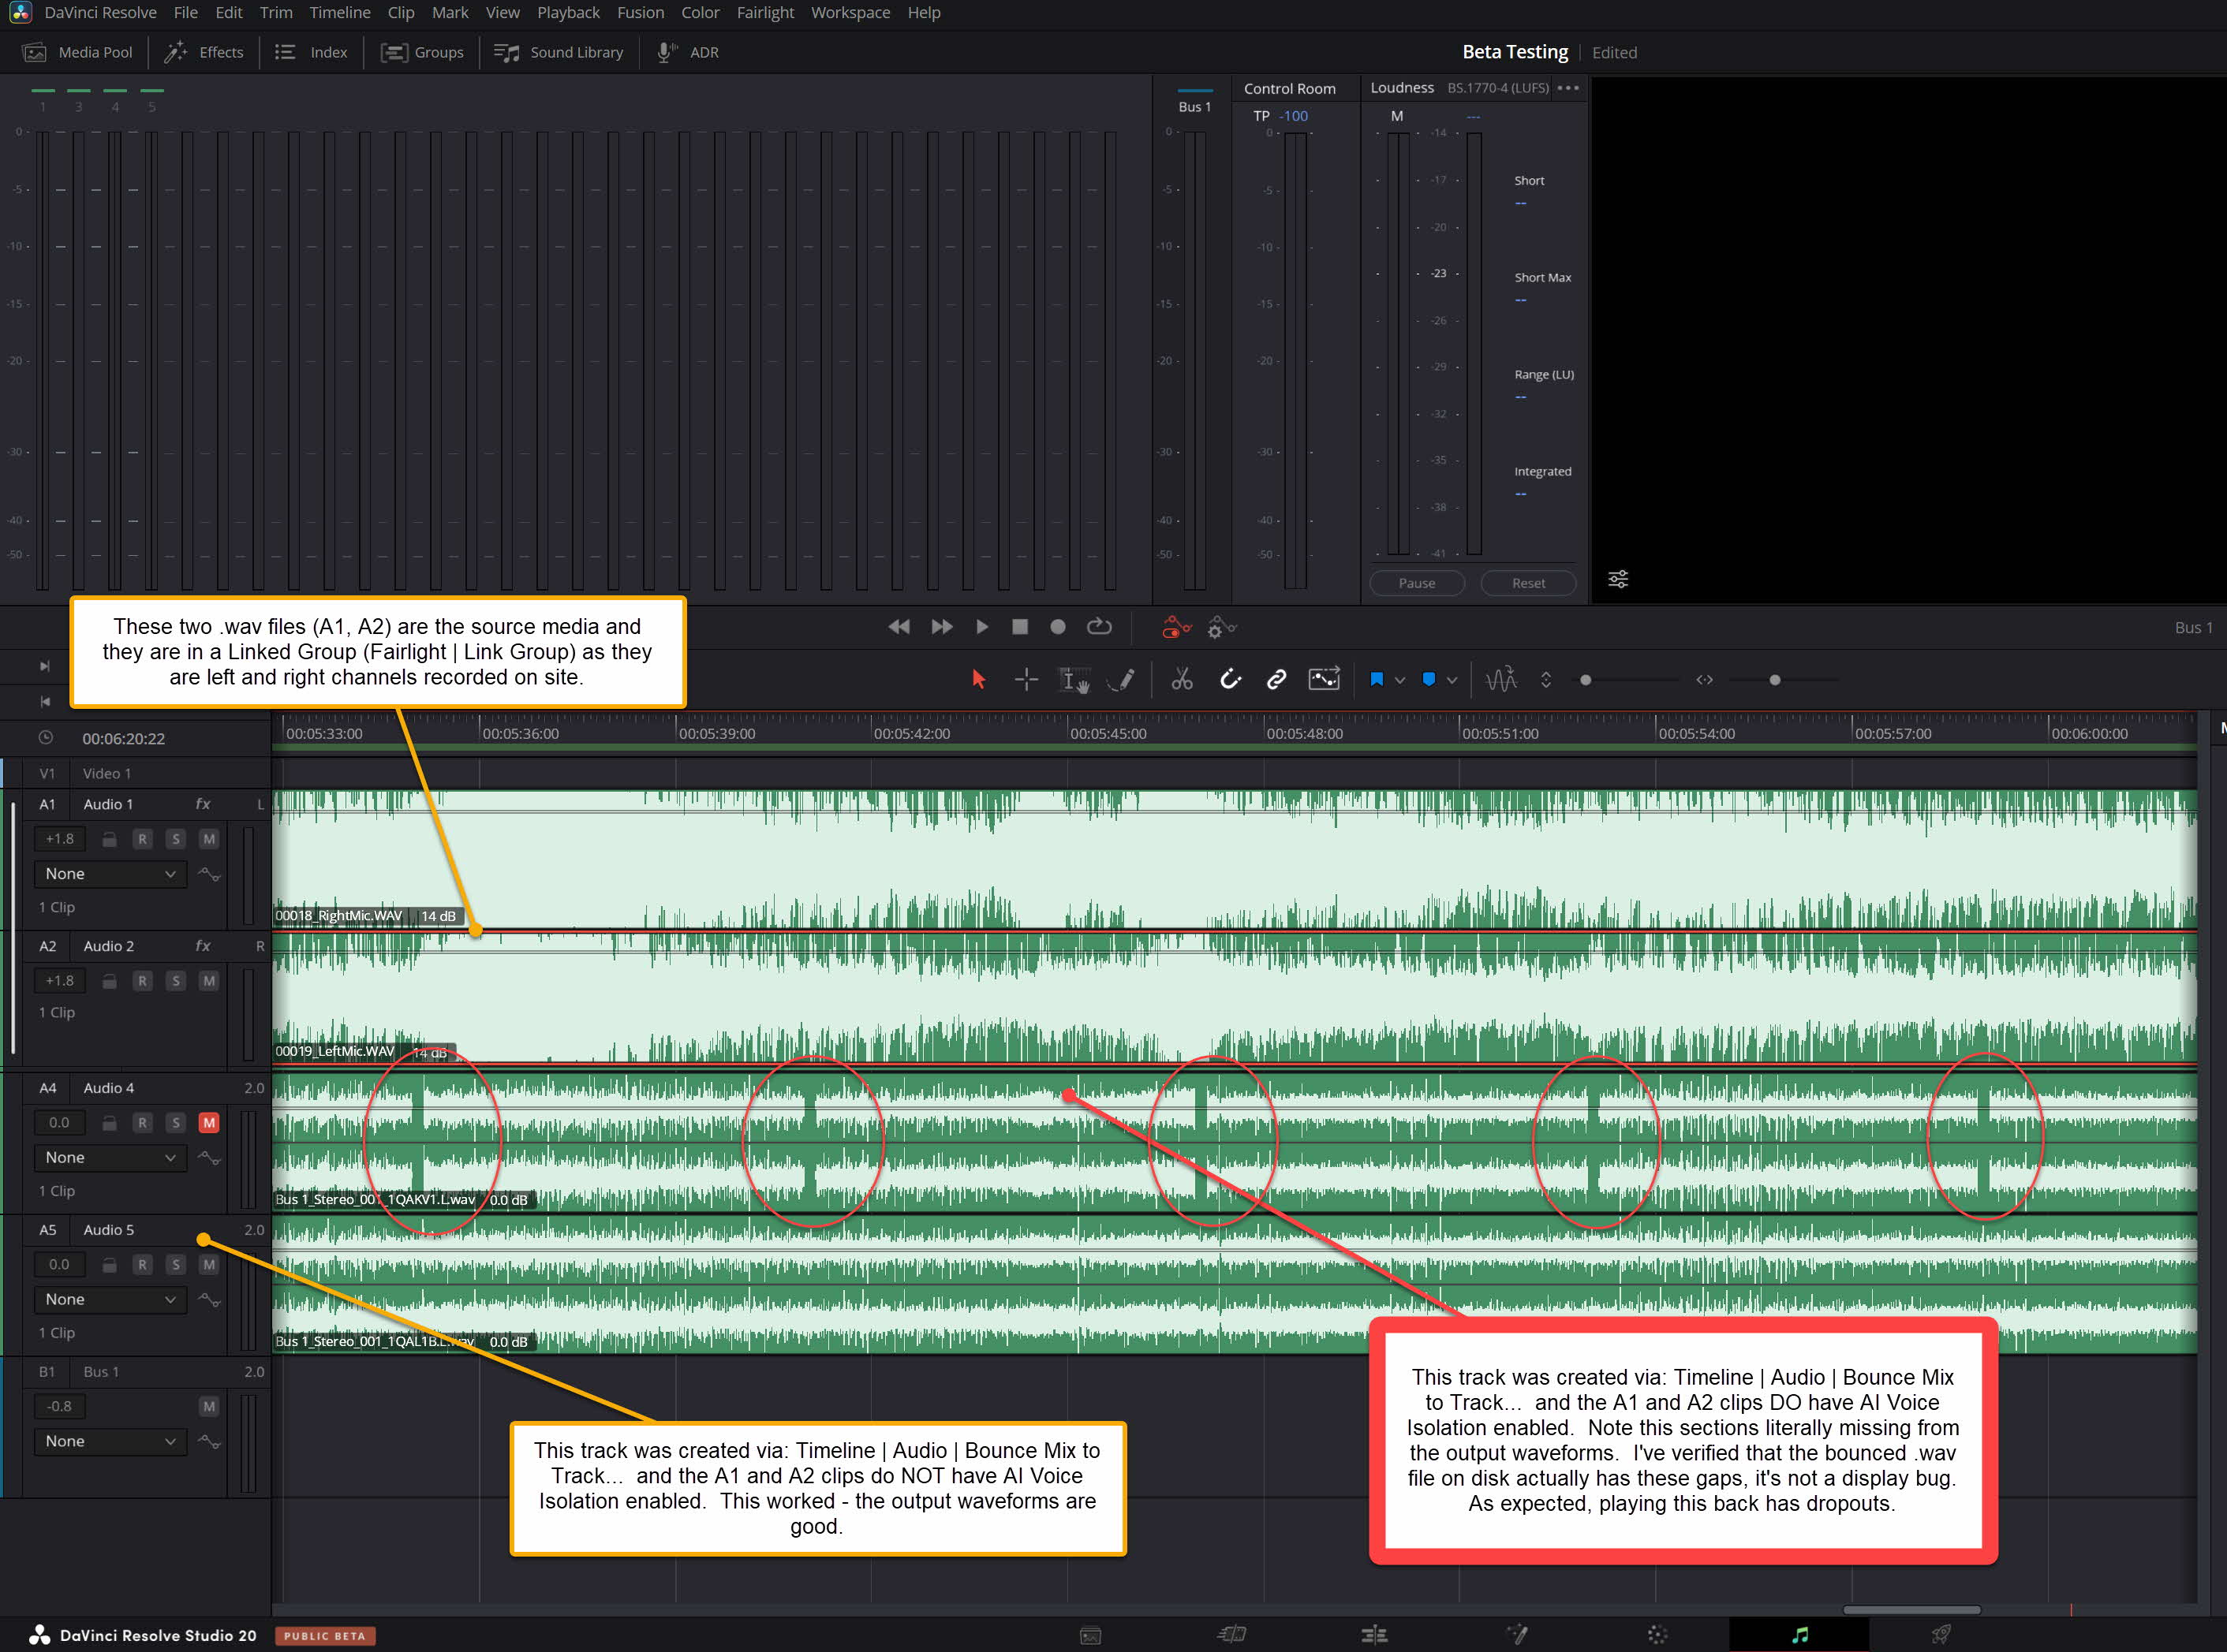Arm record on Audio 5 track
The image size is (2227, 1652).
click(142, 1264)
